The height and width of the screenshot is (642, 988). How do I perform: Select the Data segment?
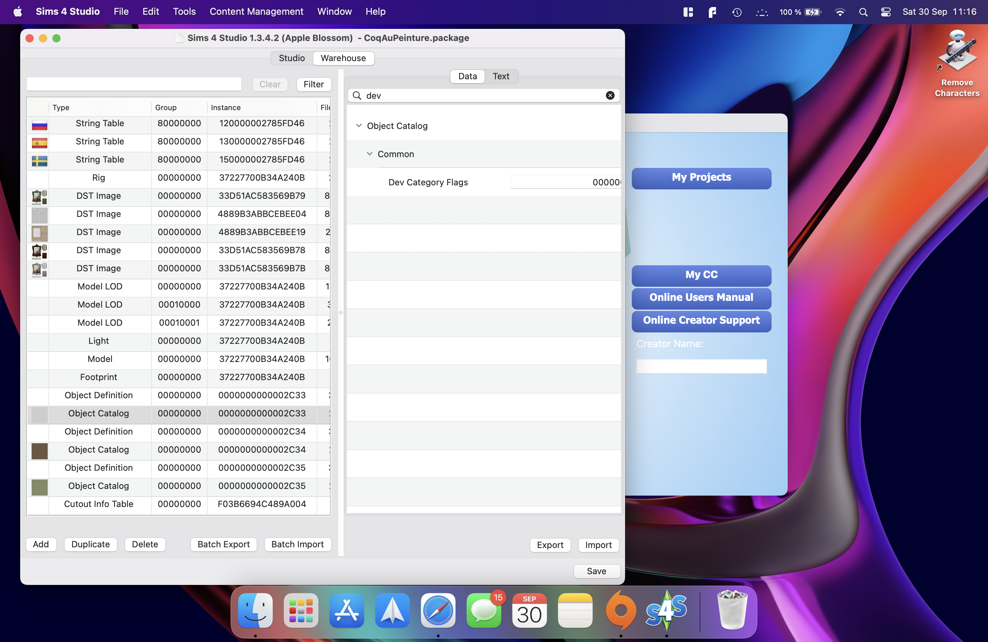(467, 76)
